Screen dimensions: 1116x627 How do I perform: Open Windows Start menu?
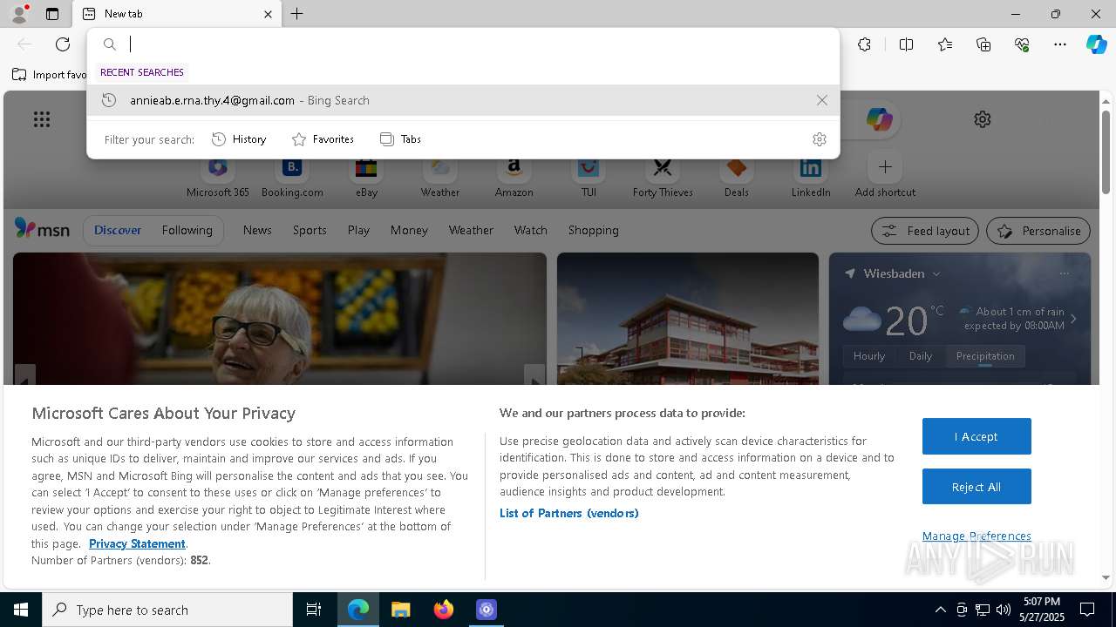pos(21,610)
